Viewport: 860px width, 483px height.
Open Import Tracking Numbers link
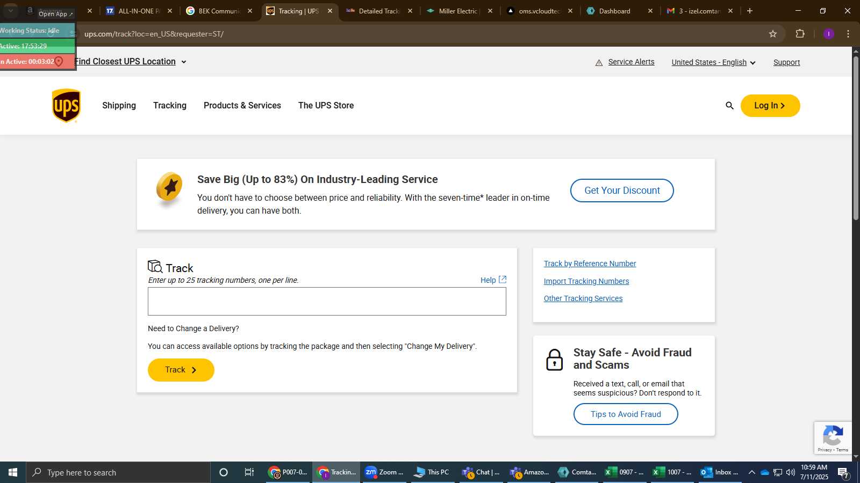coord(586,281)
